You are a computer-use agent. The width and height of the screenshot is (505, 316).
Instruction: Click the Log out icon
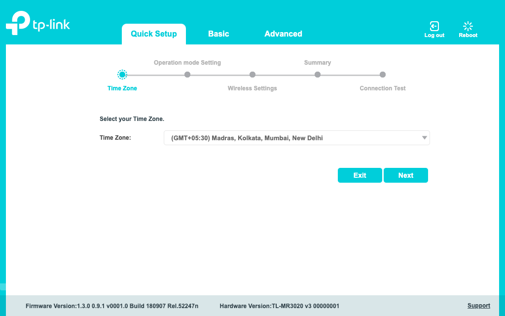pyautogui.click(x=434, y=26)
